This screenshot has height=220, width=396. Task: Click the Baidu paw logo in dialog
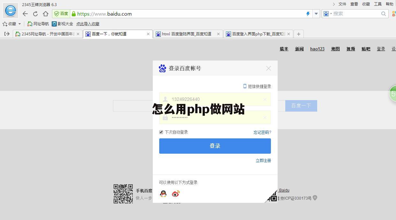[x=162, y=68]
